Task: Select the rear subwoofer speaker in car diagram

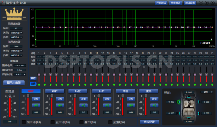Action: coord(189,118)
